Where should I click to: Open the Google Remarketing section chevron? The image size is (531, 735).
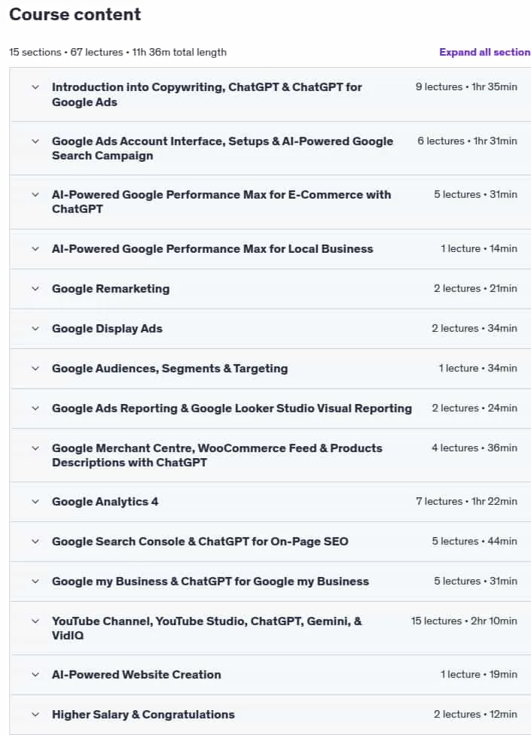click(35, 289)
